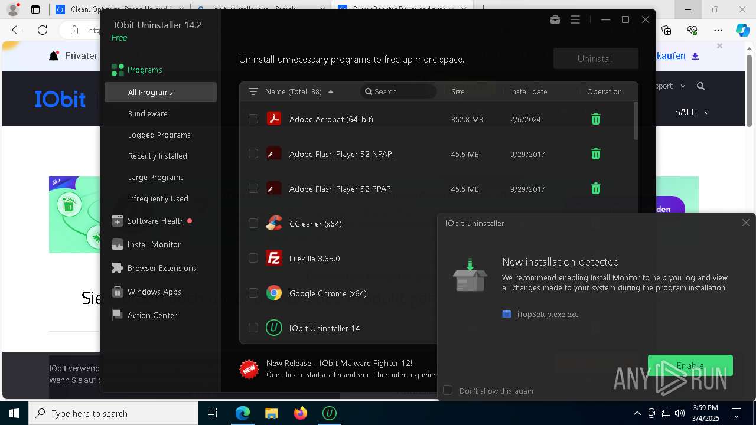Open Software Health section
Screen dimensions: 756x425
pos(156,221)
